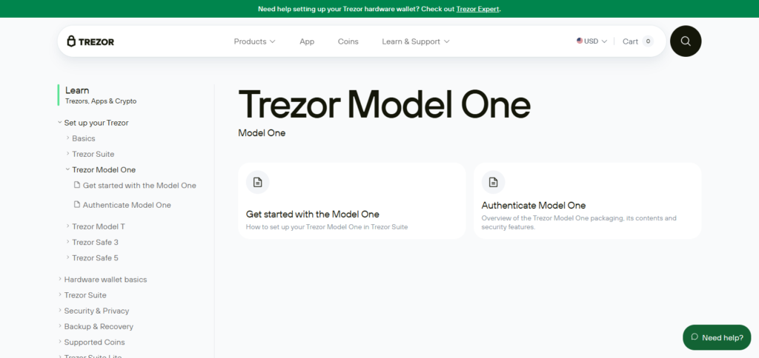The height and width of the screenshot is (358, 759).
Task: Expand the Trezor Safe 5 item
Action: pyautogui.click(x=67, y=257)
